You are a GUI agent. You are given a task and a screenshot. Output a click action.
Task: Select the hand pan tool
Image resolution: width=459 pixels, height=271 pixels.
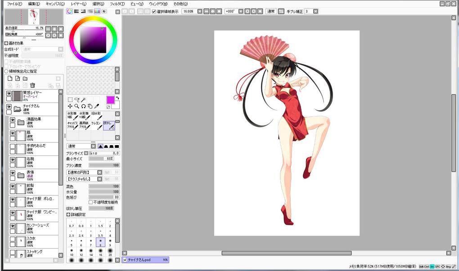tap(90, 107)
